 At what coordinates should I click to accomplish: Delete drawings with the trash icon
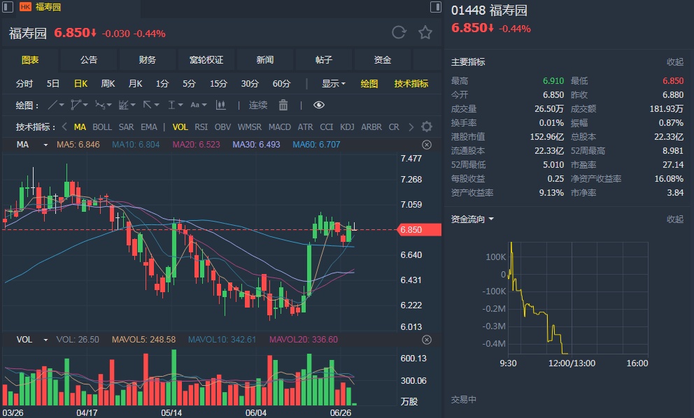click(283, 105)
